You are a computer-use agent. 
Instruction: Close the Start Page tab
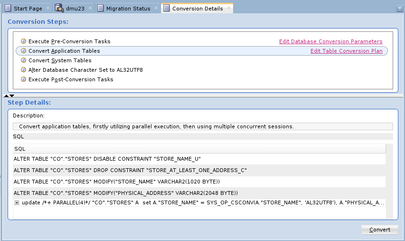click(48, 8)
